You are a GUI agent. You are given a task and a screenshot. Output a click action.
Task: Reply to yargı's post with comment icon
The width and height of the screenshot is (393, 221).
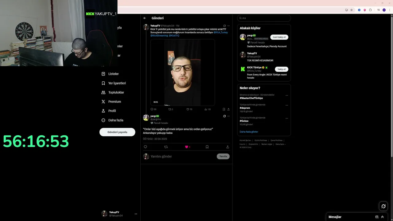[146, 147]
